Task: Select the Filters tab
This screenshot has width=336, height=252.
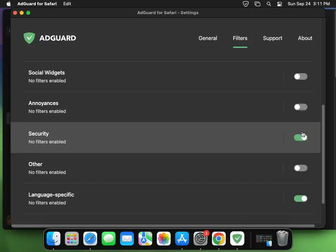Action: pyautogui.click(x=240, y=38)
